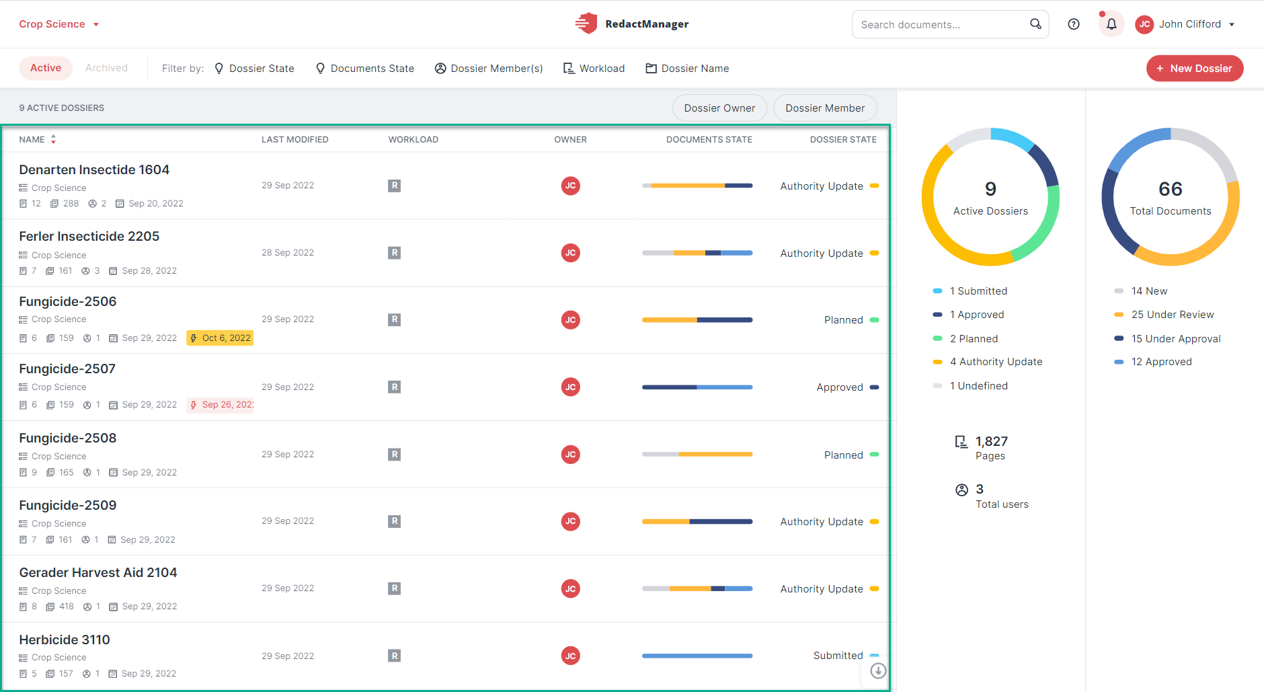Click the Oct 6, 2022 due date badge
1264x692 pixels.
pyautogui.click(x=220, y=338)
